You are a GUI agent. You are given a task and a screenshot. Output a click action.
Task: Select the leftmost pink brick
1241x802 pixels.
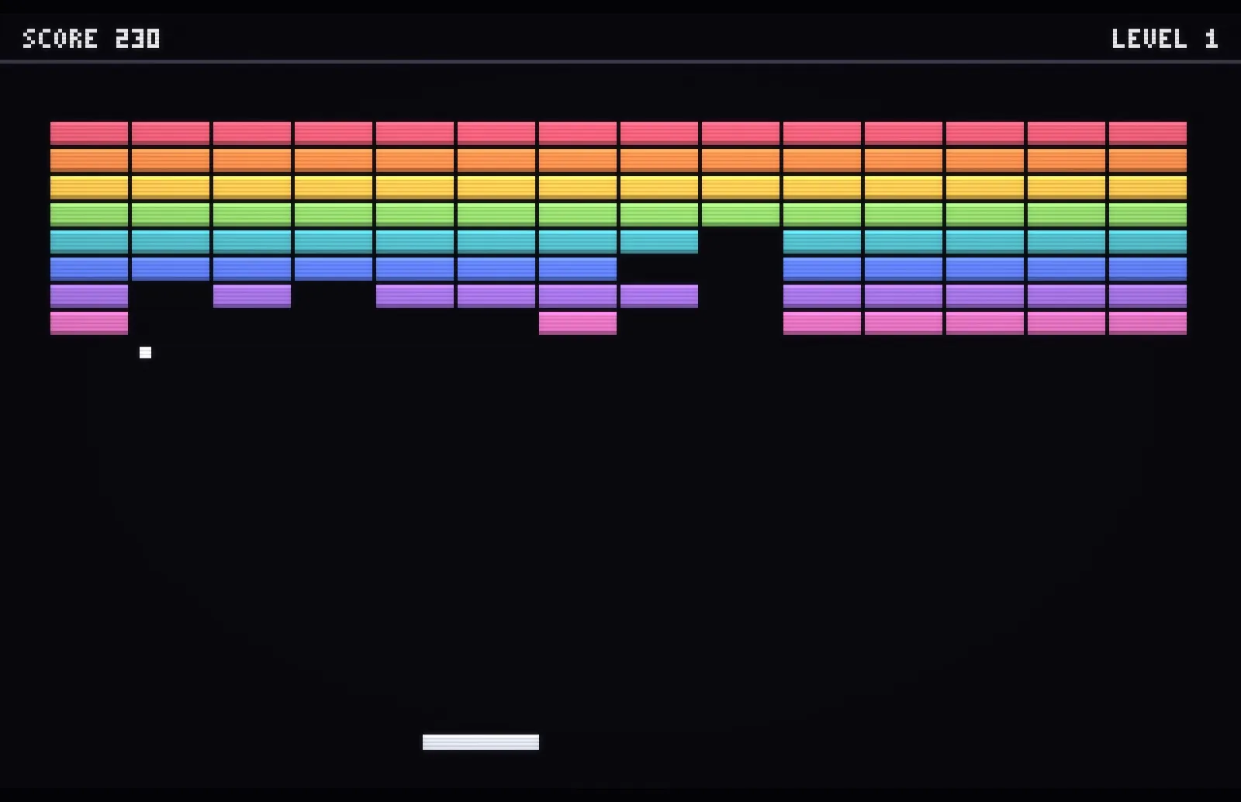point(89,323)
